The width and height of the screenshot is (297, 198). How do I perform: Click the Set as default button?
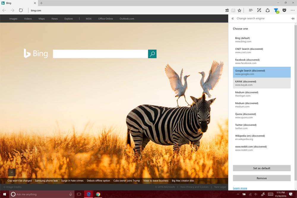click(262, 168)
